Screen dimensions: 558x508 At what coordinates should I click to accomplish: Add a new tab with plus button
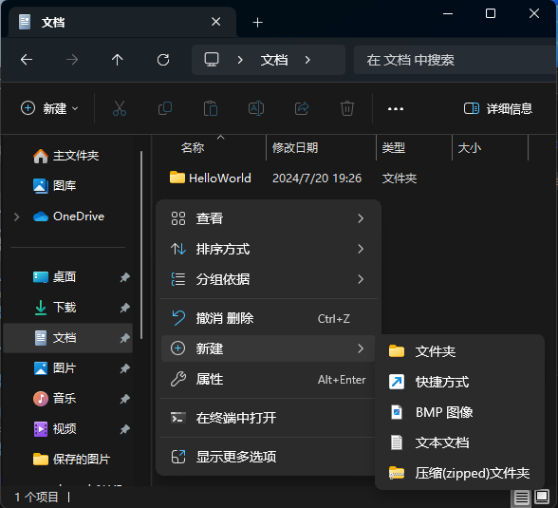pyautogui.click(x=258, y=23)
